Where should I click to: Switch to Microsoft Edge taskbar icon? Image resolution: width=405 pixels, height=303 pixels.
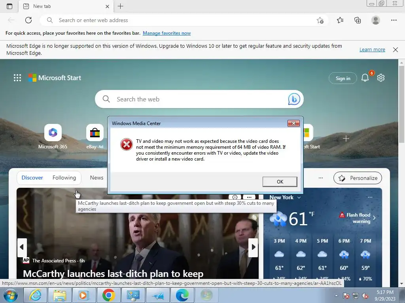pos(182,295)
